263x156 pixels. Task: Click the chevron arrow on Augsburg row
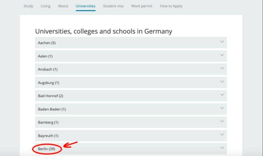(x=222, y=82)
